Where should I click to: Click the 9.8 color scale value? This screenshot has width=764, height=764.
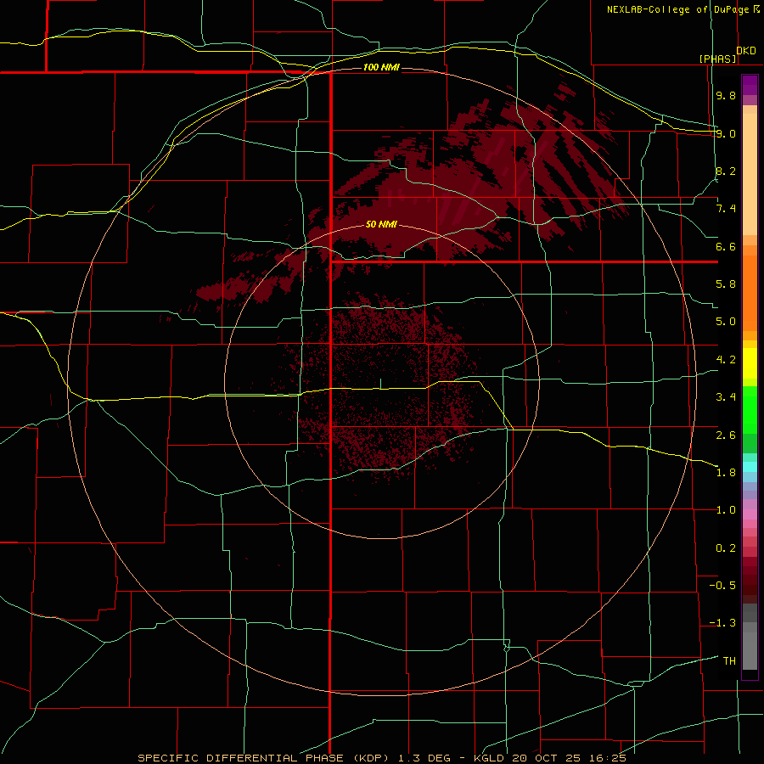click(726, 95)
